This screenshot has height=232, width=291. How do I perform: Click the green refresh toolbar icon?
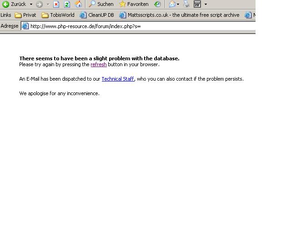(67, 5)
